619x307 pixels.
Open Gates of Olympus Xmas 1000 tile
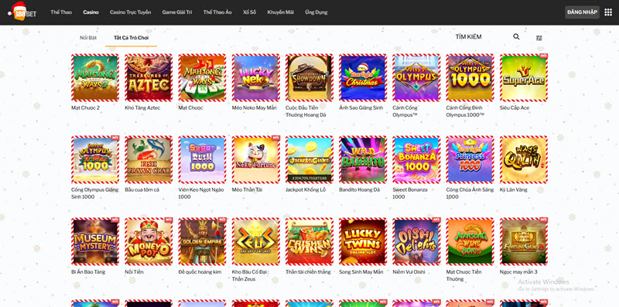95,160
